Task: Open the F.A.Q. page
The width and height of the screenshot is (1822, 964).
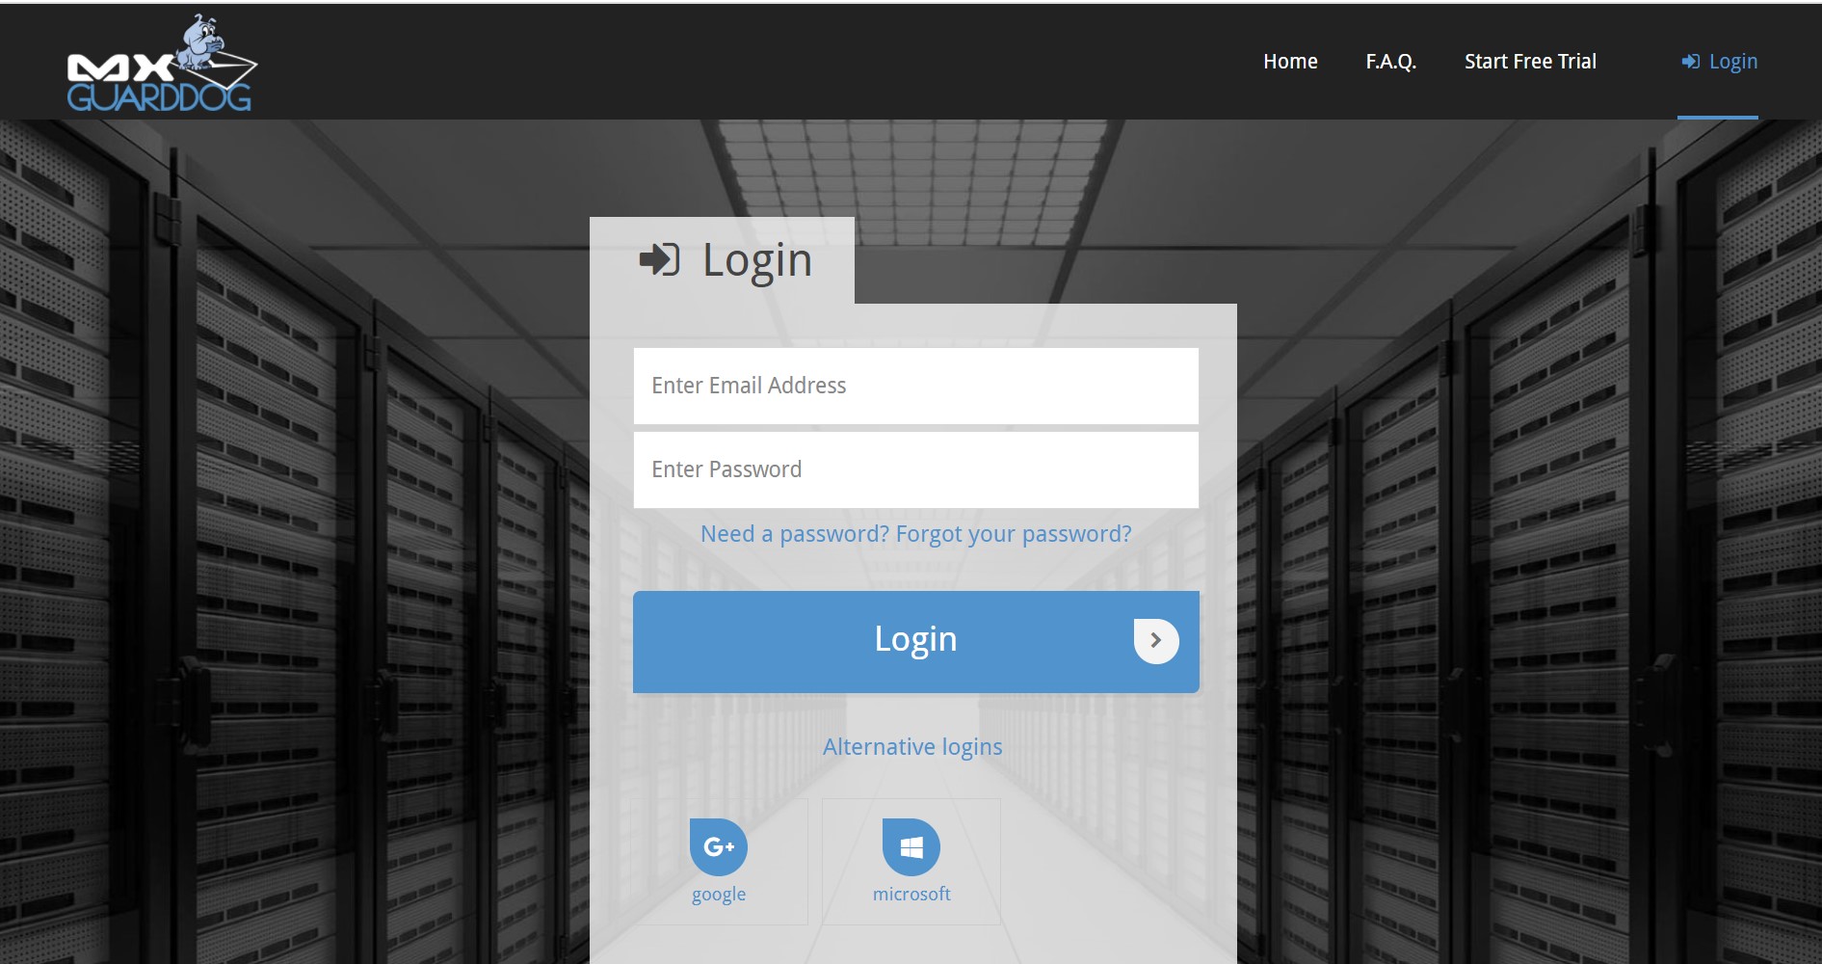Action: (1390, 62)
